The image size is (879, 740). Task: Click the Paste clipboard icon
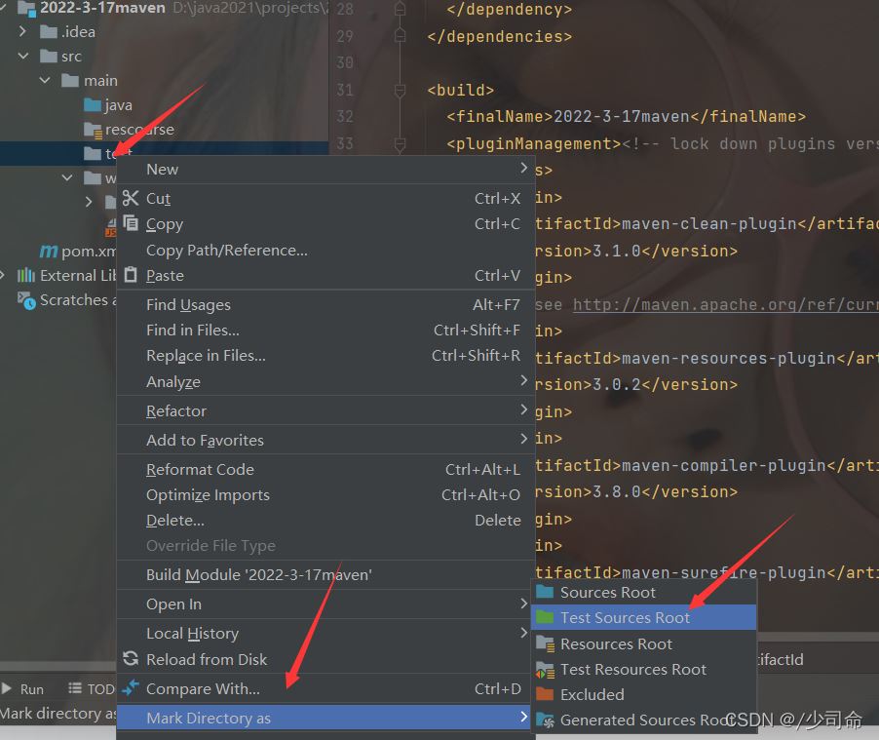click(131, 275)
